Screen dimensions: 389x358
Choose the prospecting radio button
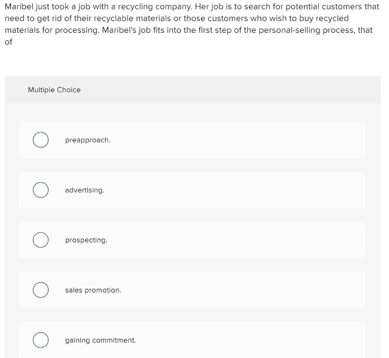[x=40, y=240]
